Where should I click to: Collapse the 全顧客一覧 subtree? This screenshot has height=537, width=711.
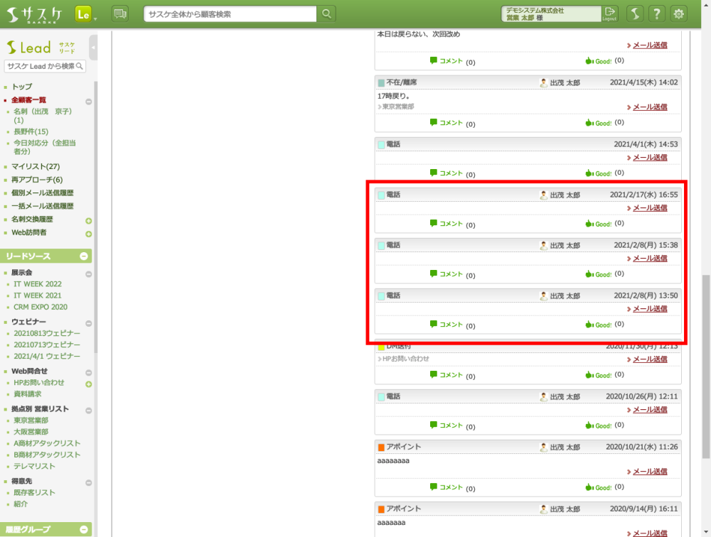pyautogui.click(x=89, y=102)
